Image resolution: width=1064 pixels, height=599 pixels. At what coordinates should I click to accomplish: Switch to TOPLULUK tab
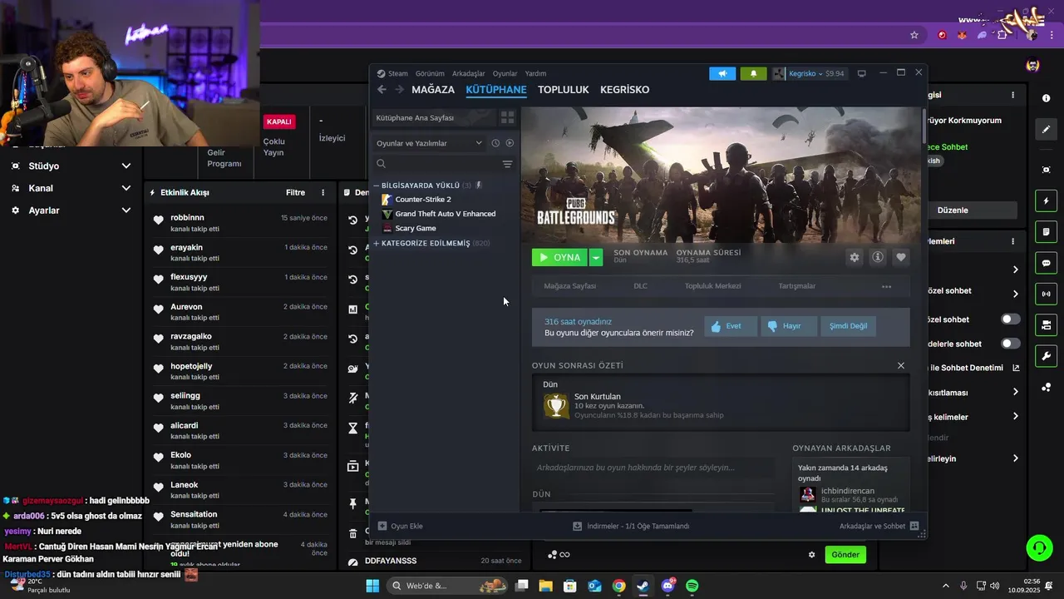563,89
